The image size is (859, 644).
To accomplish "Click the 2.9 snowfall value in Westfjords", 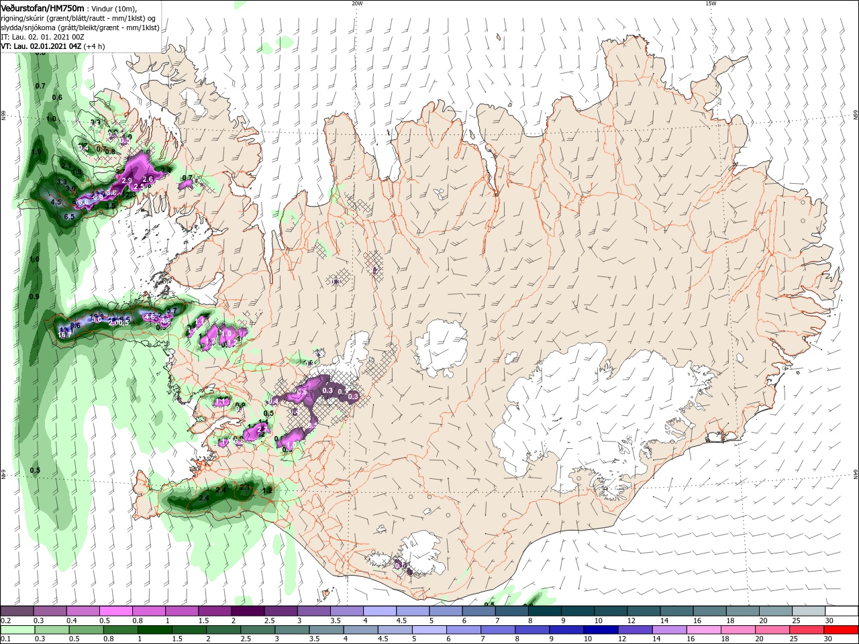I will 127,180.
